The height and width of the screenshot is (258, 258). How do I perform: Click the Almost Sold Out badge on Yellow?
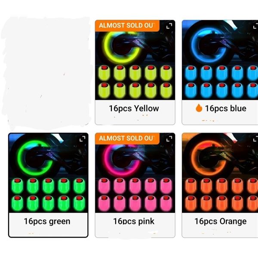(x=127, y=26)
